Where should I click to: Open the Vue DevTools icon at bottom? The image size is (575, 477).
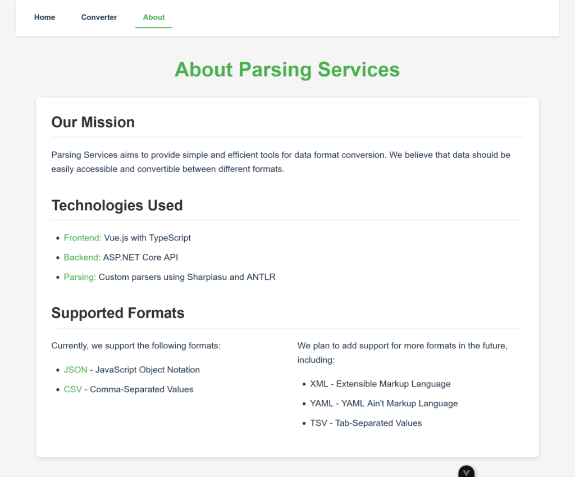466,472
